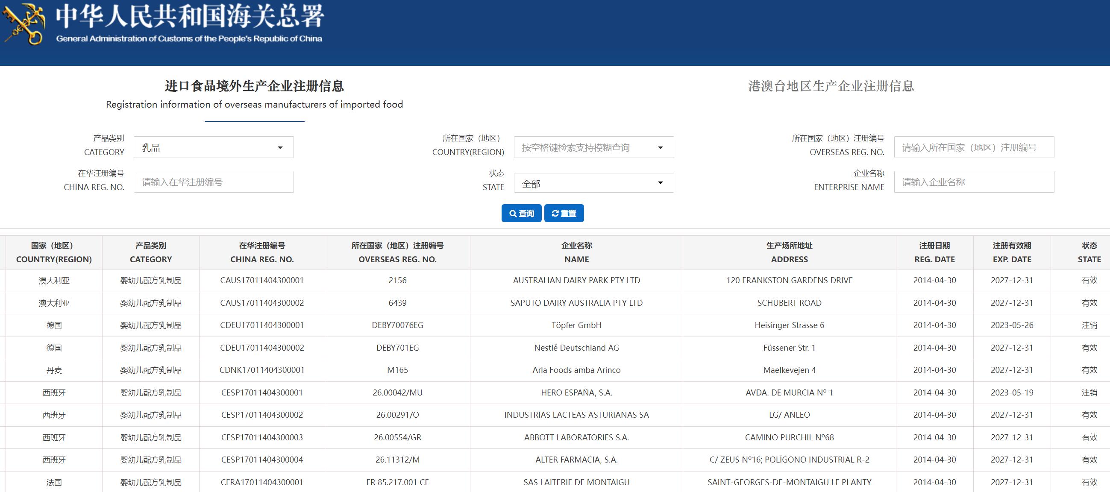Click address 120 FRANKSTON GARDENS DRIVE
The width and height of the screenshot is (1110, 492).
point(790,281)
